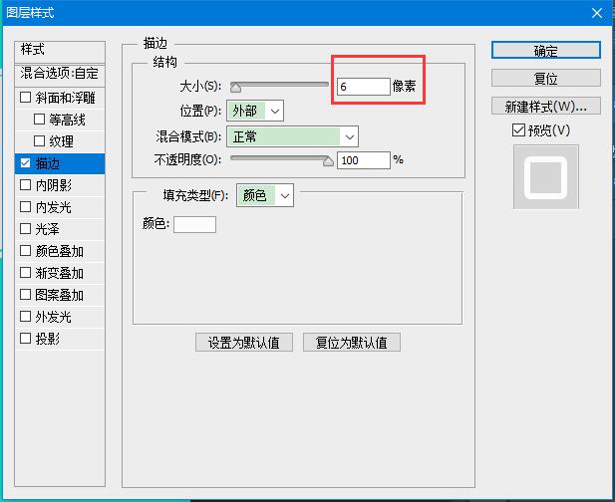Click the 大小 pixel value field

(364, 87)
